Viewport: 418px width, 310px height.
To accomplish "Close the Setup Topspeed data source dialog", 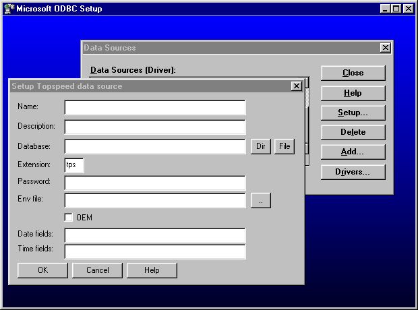I will (297, 86).
